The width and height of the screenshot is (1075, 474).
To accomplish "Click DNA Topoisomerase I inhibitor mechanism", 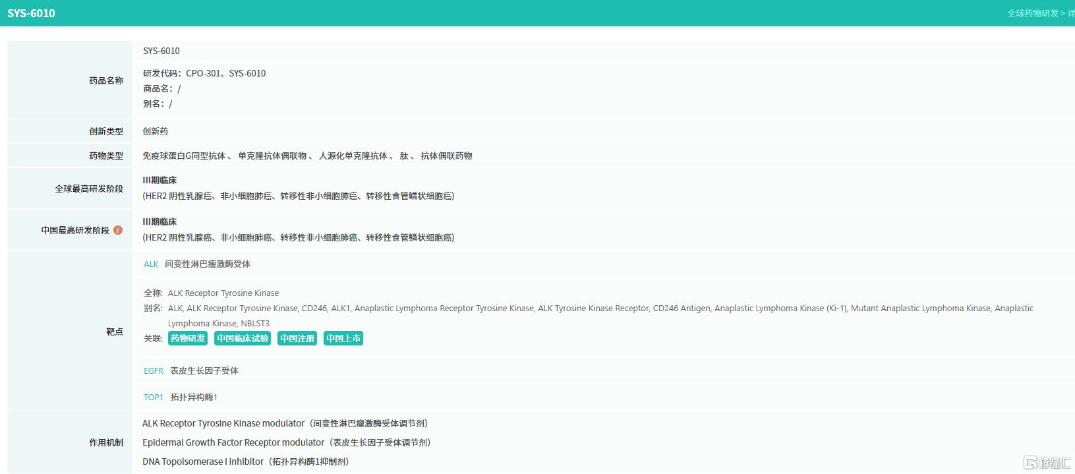I will [246, 461].
